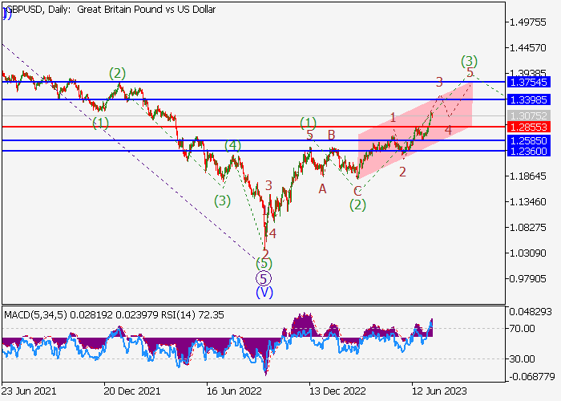The image size is (561, 401).
Task: Click the 23 Jun 2021 date label
Action: click(x=29, y=391)
